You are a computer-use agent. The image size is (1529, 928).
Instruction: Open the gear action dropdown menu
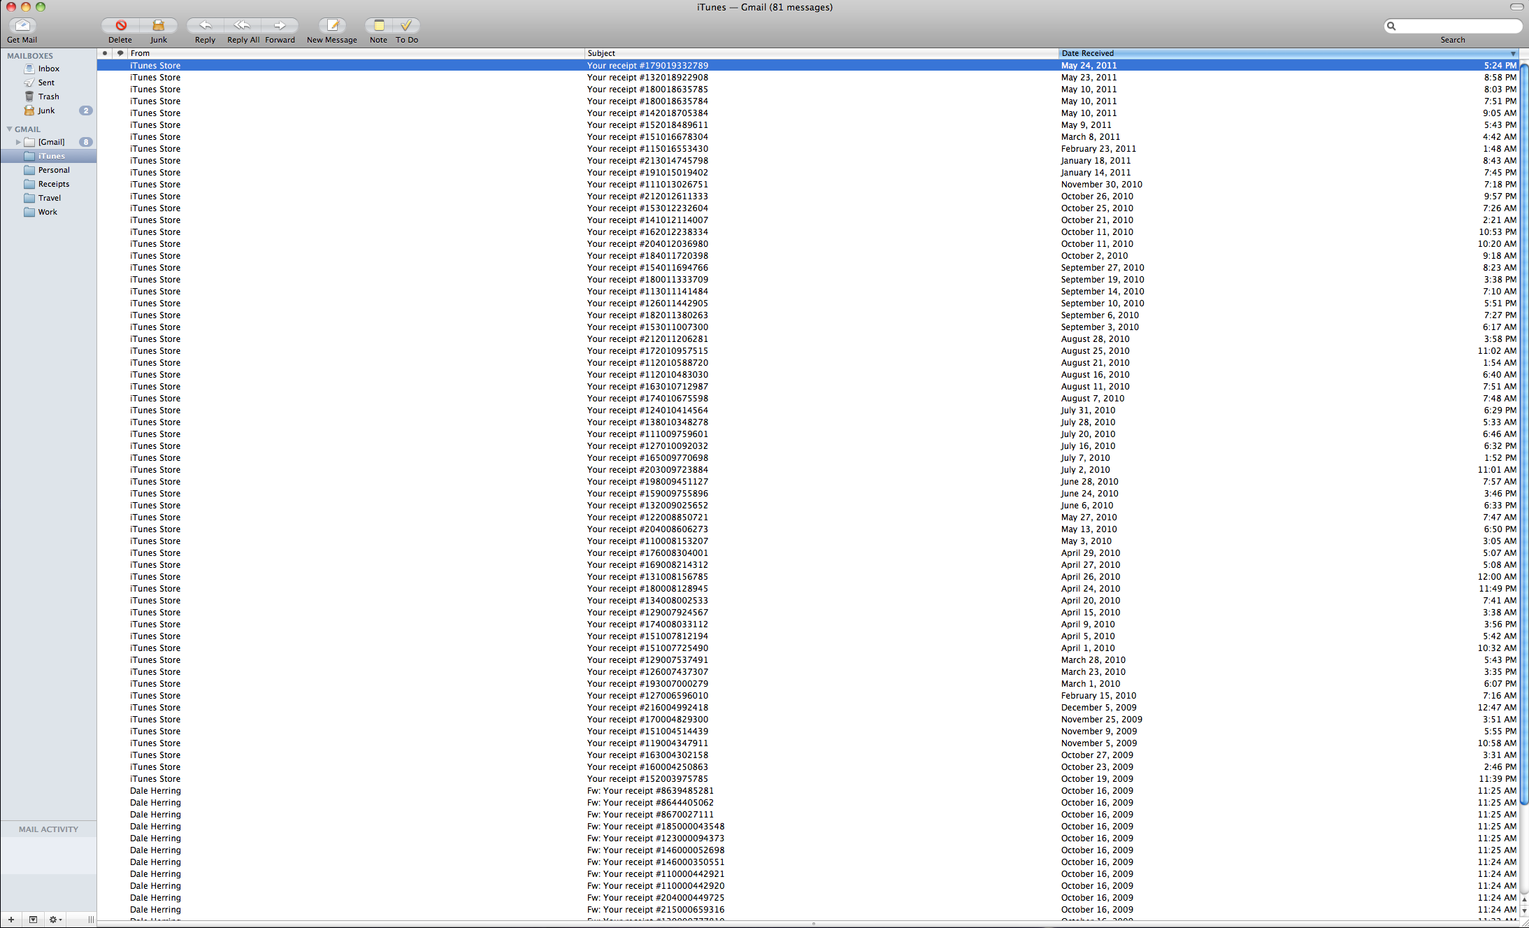point(55,920)
